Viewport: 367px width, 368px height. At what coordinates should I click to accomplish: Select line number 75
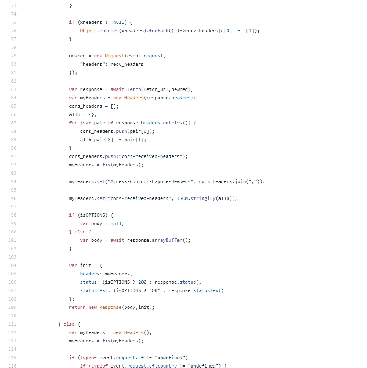tap(13, 22)
